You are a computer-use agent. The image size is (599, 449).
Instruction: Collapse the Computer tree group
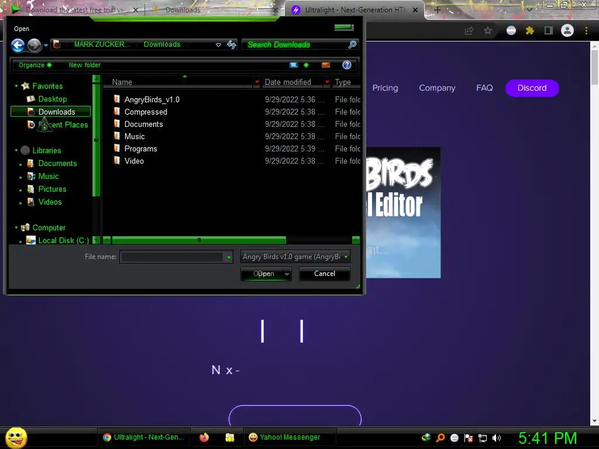point(16,227)
